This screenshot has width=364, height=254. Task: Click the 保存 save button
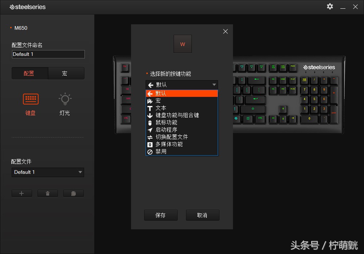(161, 215)
